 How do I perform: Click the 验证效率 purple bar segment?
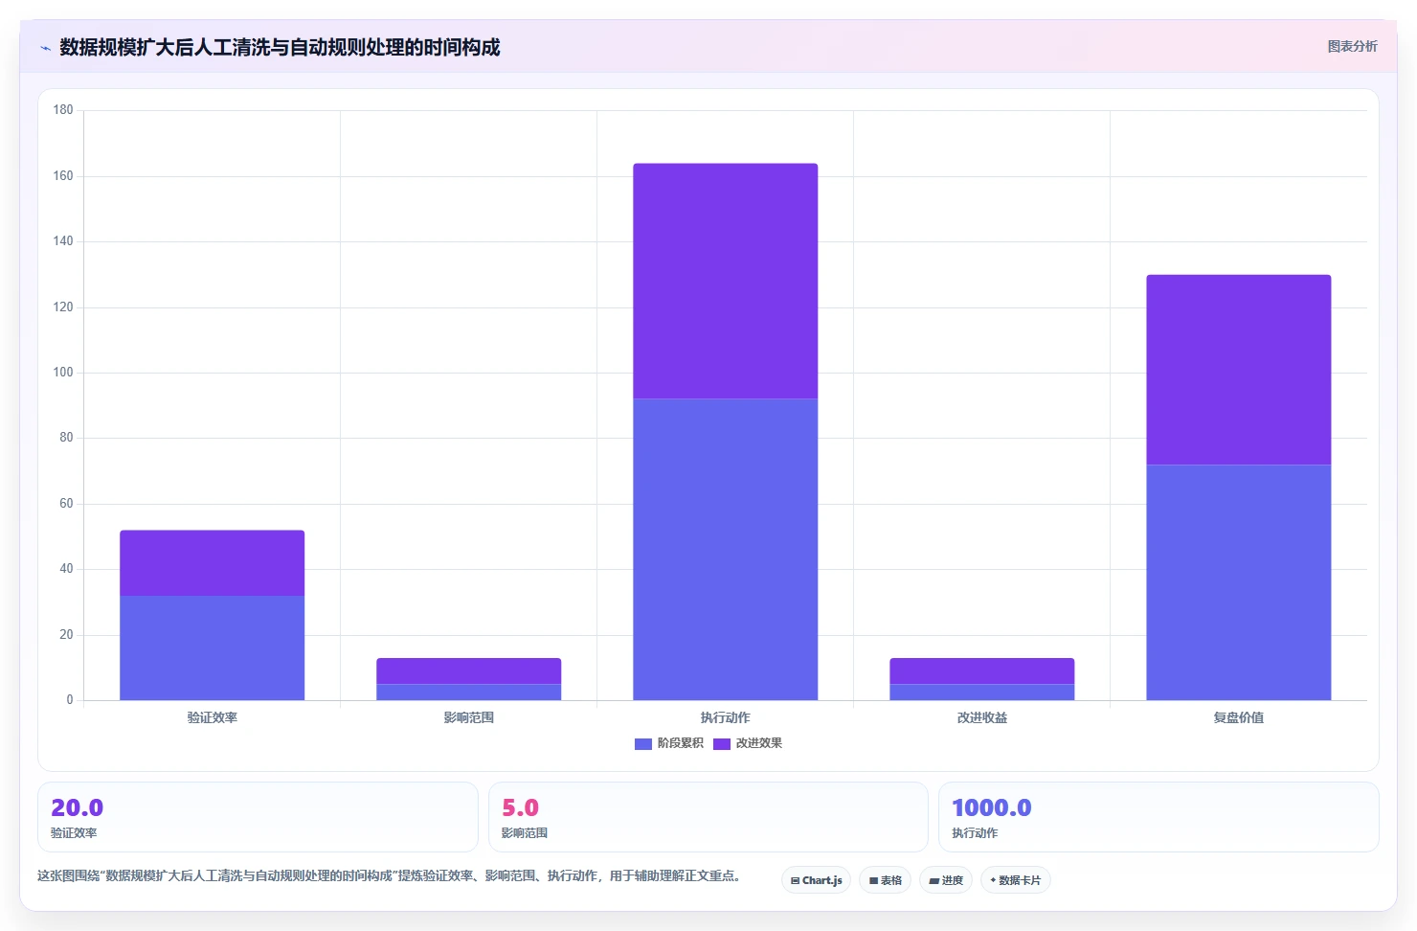(212, 563)
